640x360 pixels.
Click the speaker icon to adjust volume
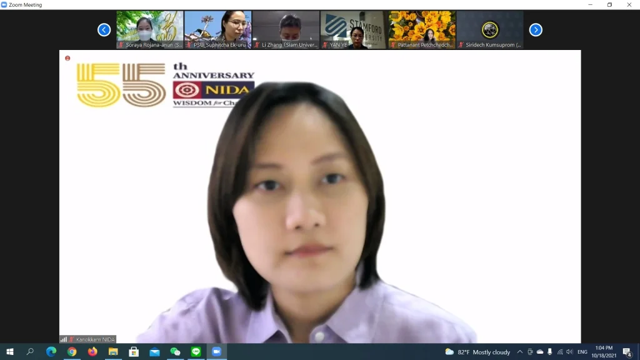click(569, 352)
